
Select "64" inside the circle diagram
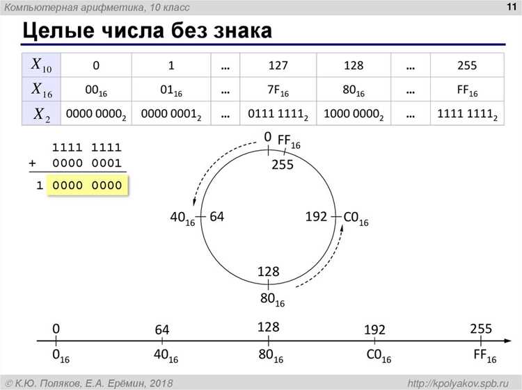tap(216, 217)
